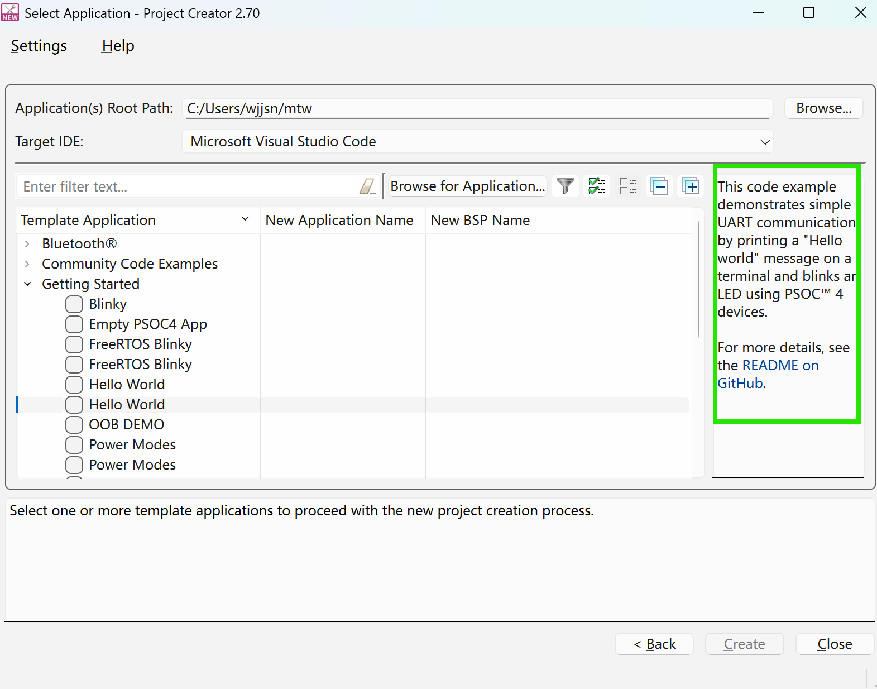Select the OOB DEMO checkbox
Image resolution: width=877 pixels, height=689 pixels.
click(x=74, y=425)
